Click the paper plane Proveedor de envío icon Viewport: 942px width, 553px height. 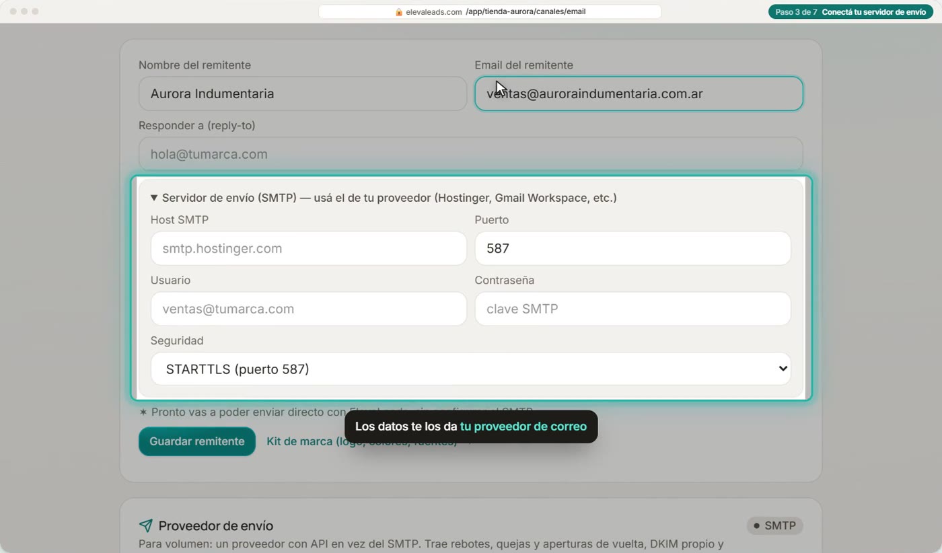pyautogui.click(x=145, y=525)
